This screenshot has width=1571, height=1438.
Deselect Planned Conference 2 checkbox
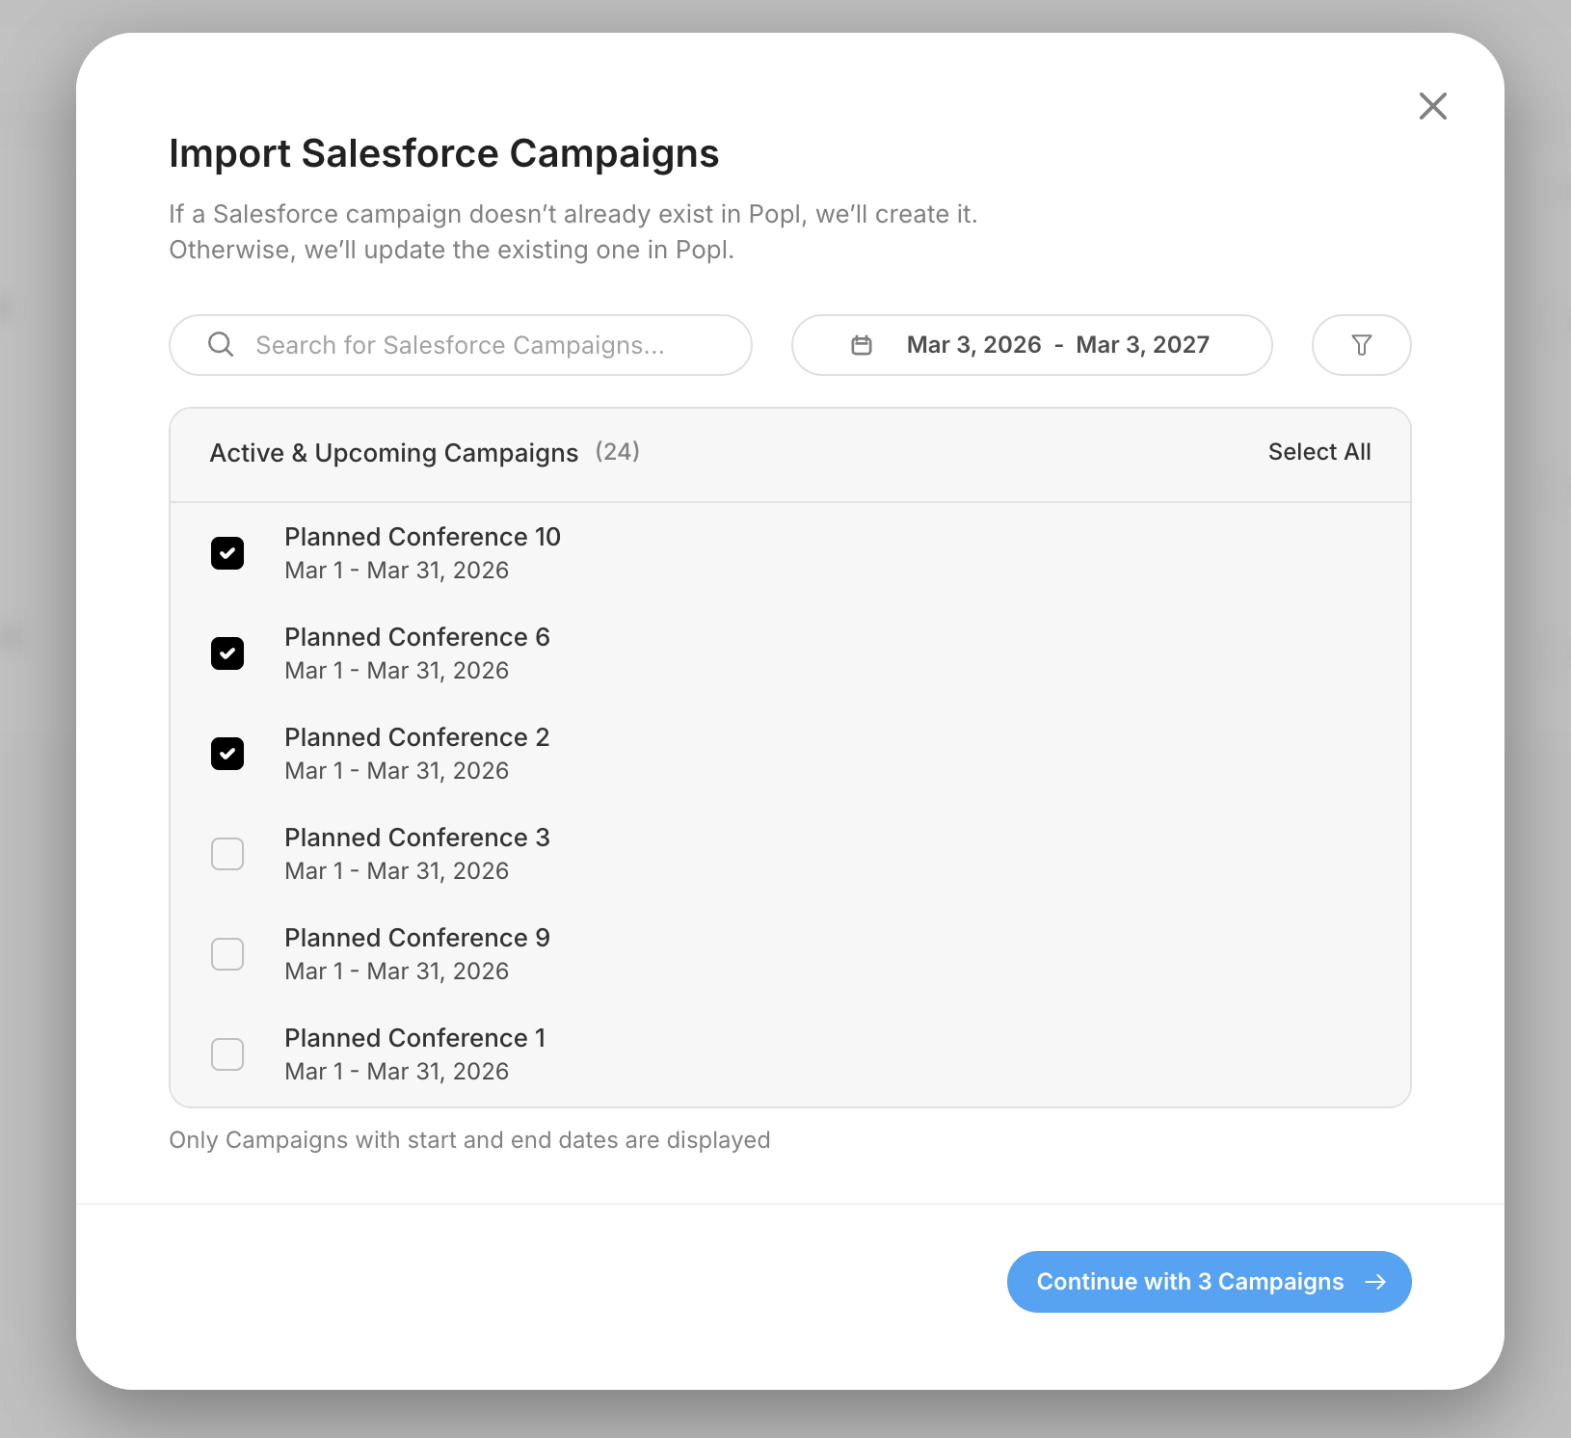pos(227,754)
